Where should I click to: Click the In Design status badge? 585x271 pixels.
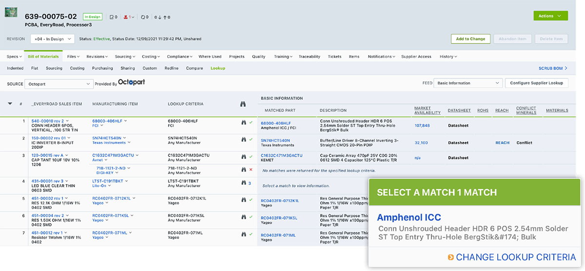pos(92,17)
